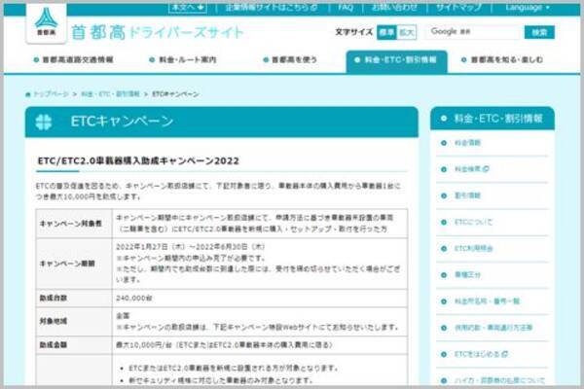Image resolution: width=584 pixels, height=389 pixels.
Task: Click the clover icon beside ETCキャンペーン heading
Action: [44, 122]
